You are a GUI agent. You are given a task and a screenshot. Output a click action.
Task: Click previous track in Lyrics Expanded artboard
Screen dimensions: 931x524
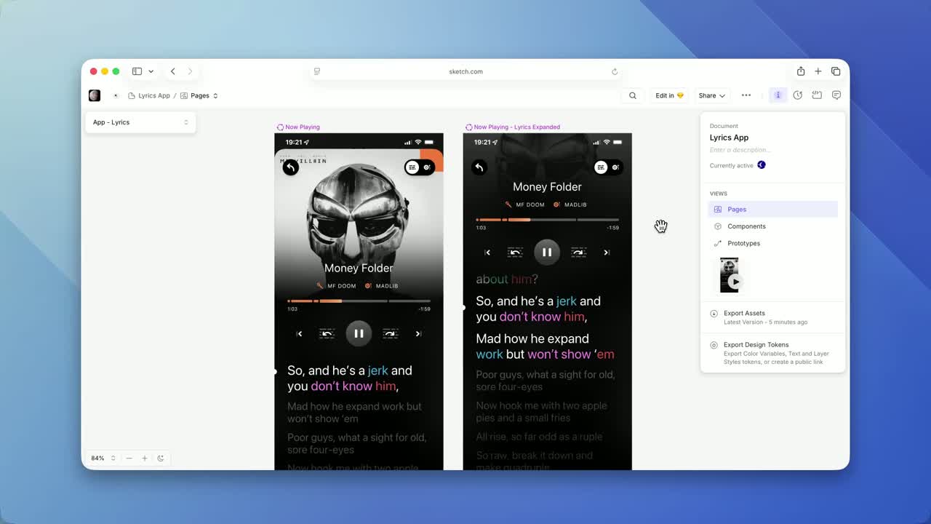click(487, 253)
